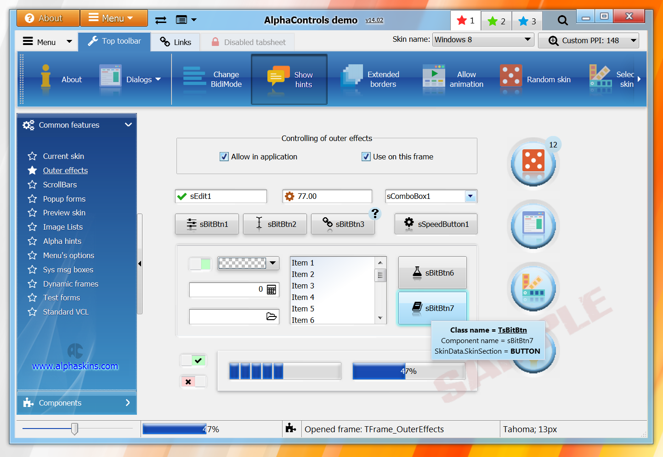Click the sEdit1 input field

pos(221,197)
